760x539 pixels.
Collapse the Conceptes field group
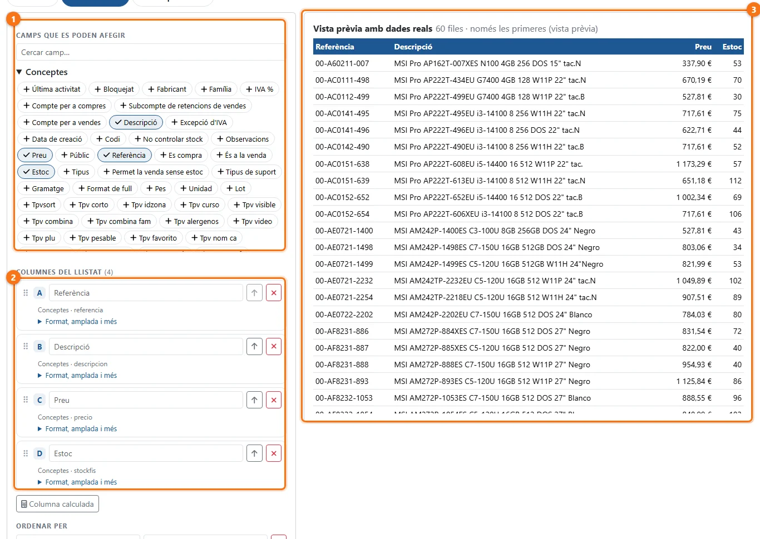click(42, 72)
